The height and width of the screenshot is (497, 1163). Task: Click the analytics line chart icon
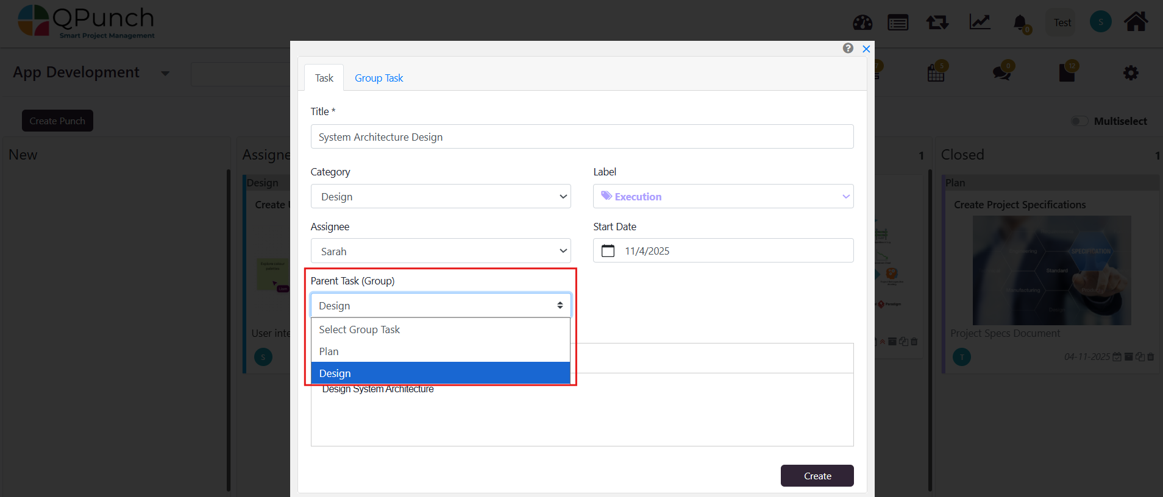pos(980,23)
